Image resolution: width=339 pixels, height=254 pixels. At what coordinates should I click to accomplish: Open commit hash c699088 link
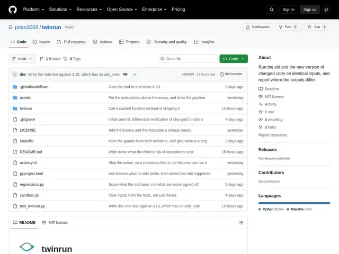(188, 74)
